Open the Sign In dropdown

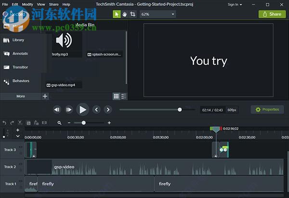[235, 4]
